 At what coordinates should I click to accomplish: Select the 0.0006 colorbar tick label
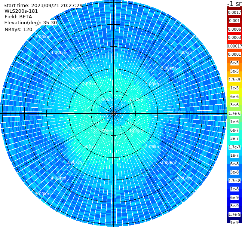click(x=235, y=29)
